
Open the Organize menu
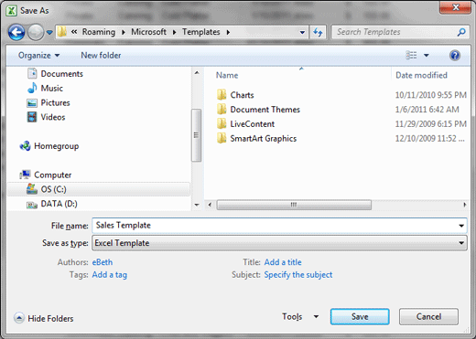(x=38, y=56)
